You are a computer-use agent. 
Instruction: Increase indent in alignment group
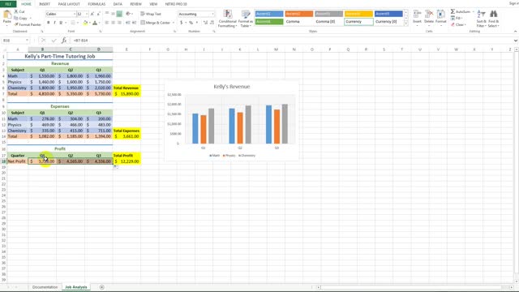click(x=134, y=23)
